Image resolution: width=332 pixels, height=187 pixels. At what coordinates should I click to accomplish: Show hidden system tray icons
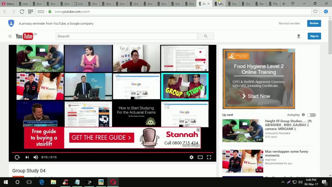[x=283, y=182]
